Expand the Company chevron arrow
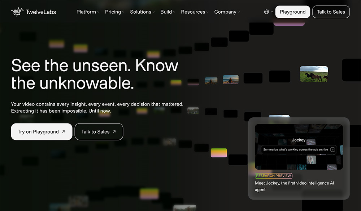 239,12
